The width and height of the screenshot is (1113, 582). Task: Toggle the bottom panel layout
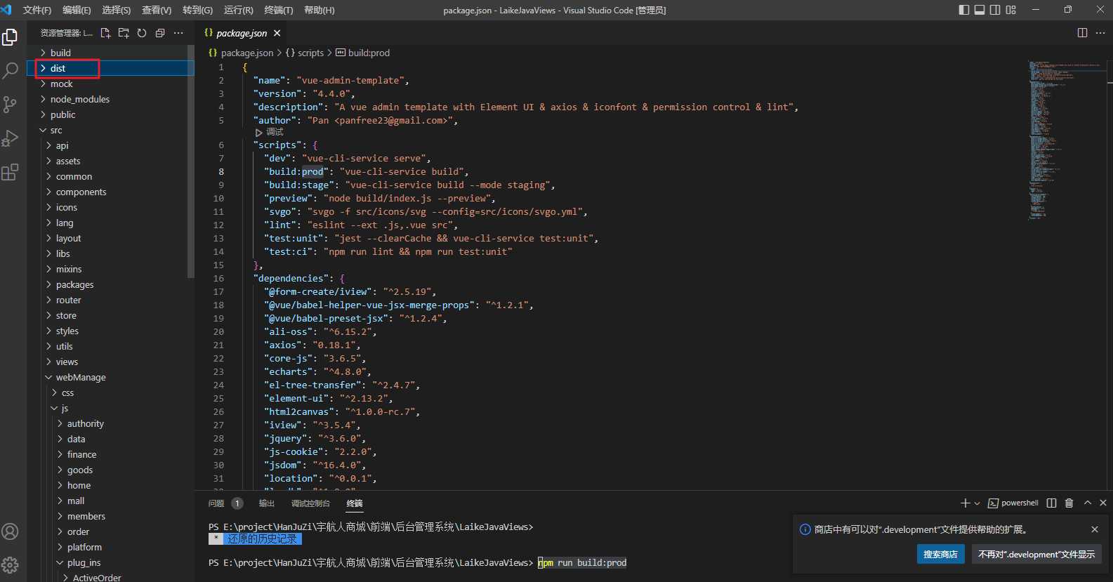[980, 10]
